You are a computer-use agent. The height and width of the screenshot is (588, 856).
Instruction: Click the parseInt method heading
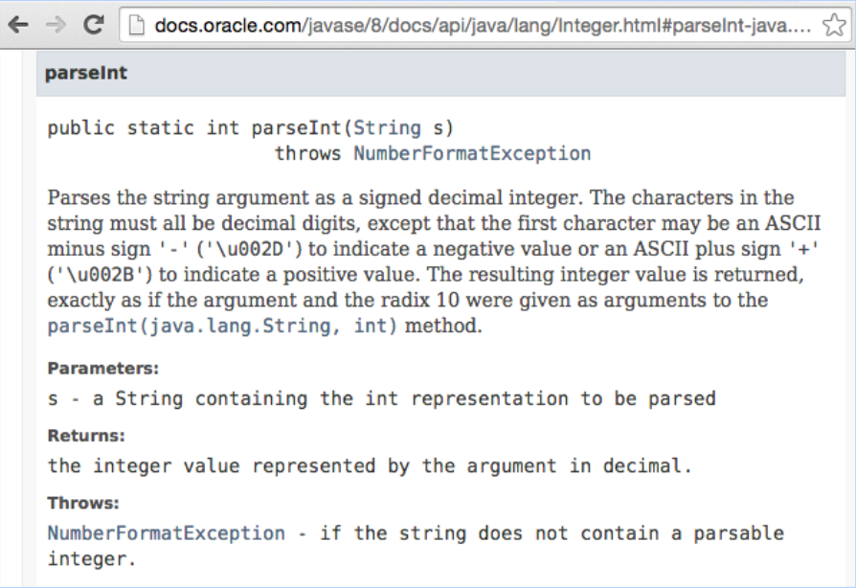[x=86, y=73]
